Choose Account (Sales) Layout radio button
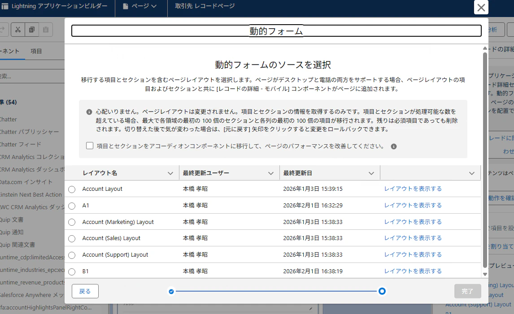This screenshot has height=314, width=514. (72, 239)
